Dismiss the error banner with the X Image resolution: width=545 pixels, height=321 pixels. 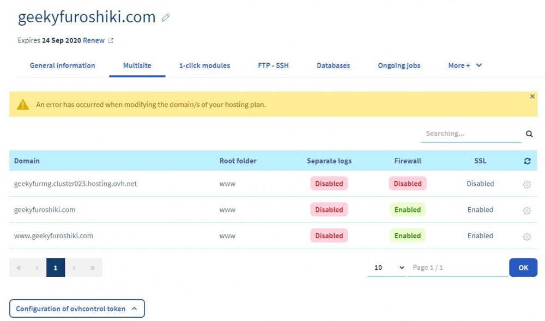(532, 96)
